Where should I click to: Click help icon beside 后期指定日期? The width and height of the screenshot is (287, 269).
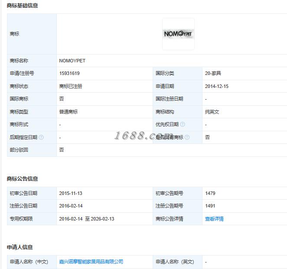41,137
